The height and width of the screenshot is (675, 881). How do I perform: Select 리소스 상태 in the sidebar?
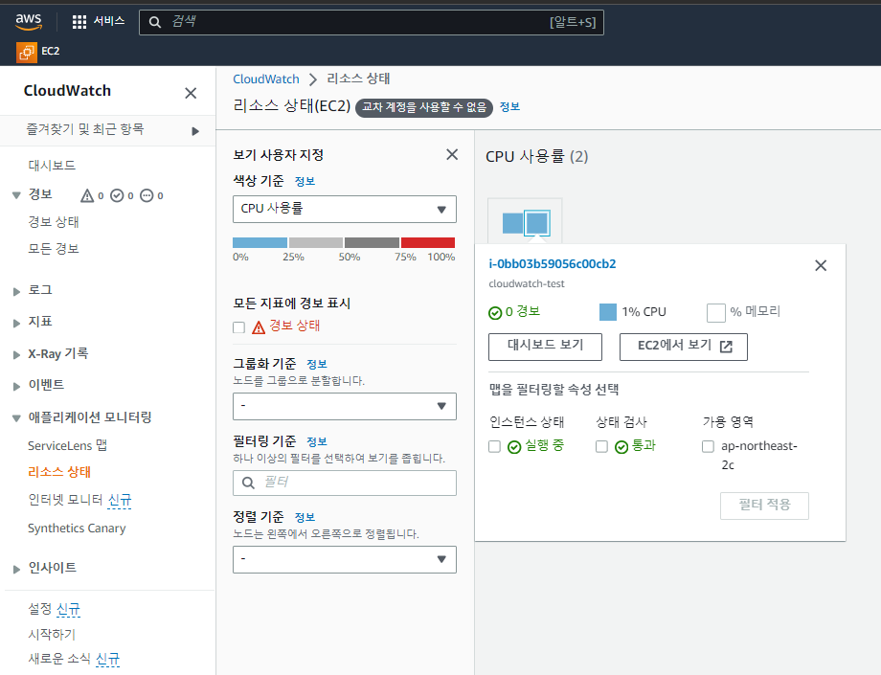pos(59,472)
